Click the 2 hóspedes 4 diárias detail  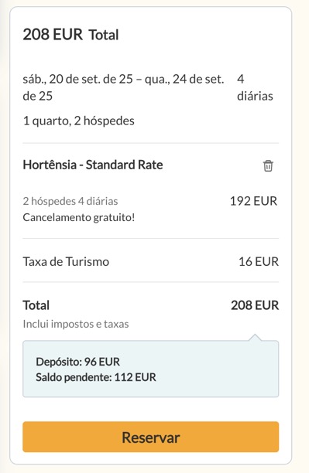[70, 201]
